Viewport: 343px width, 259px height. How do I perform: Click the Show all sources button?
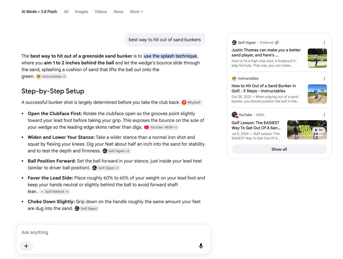(x=279, y=149)
